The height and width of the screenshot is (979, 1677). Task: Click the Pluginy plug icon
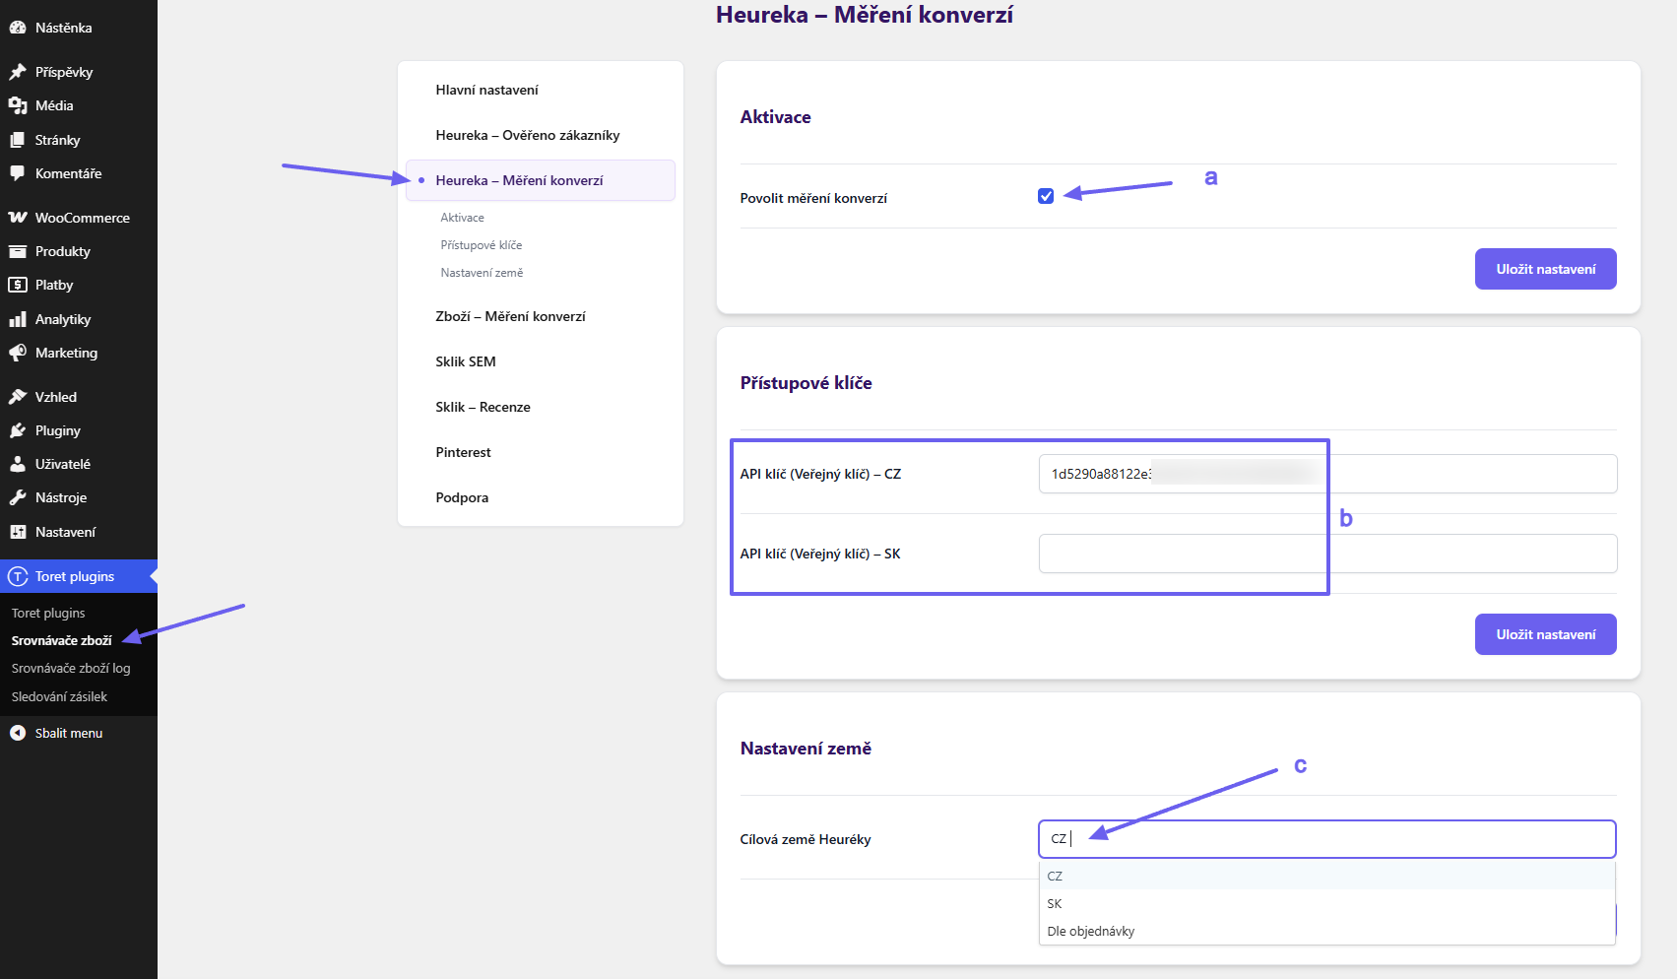[18, 430]
